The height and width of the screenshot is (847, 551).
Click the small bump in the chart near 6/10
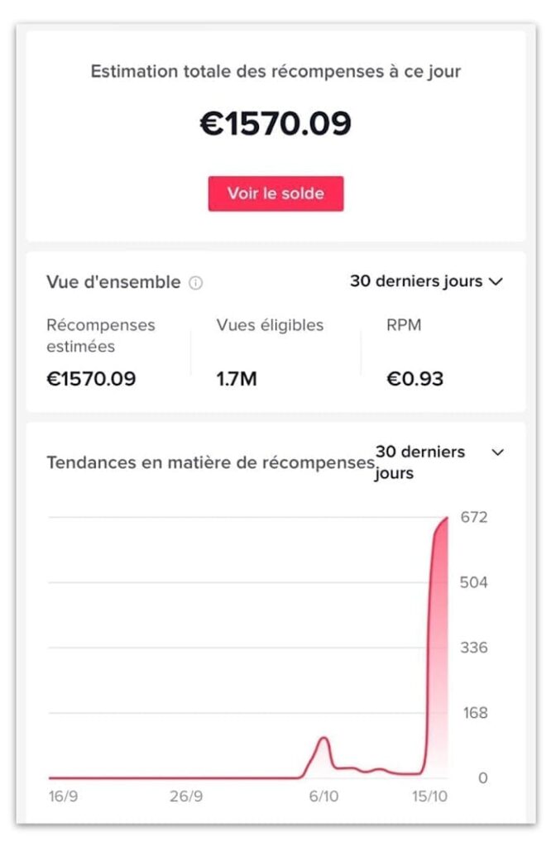(x=323, y=739)
